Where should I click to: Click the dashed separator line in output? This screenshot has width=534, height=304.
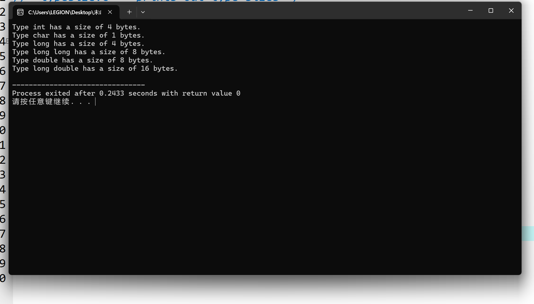79,85
